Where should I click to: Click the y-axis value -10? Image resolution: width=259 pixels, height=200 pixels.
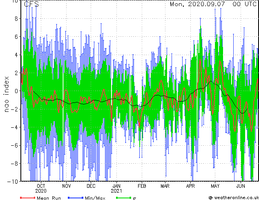tap(13, 182)
